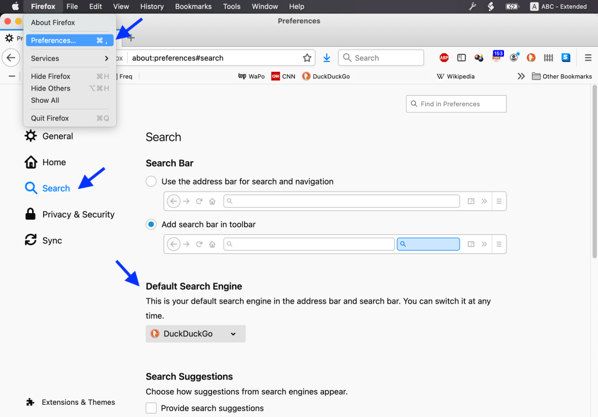
Task: Bookmark this page with the star icon
Action: coord(307,58)
